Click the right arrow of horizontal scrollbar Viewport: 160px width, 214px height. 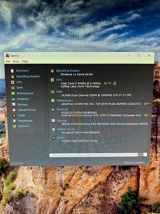click(145, 154)
